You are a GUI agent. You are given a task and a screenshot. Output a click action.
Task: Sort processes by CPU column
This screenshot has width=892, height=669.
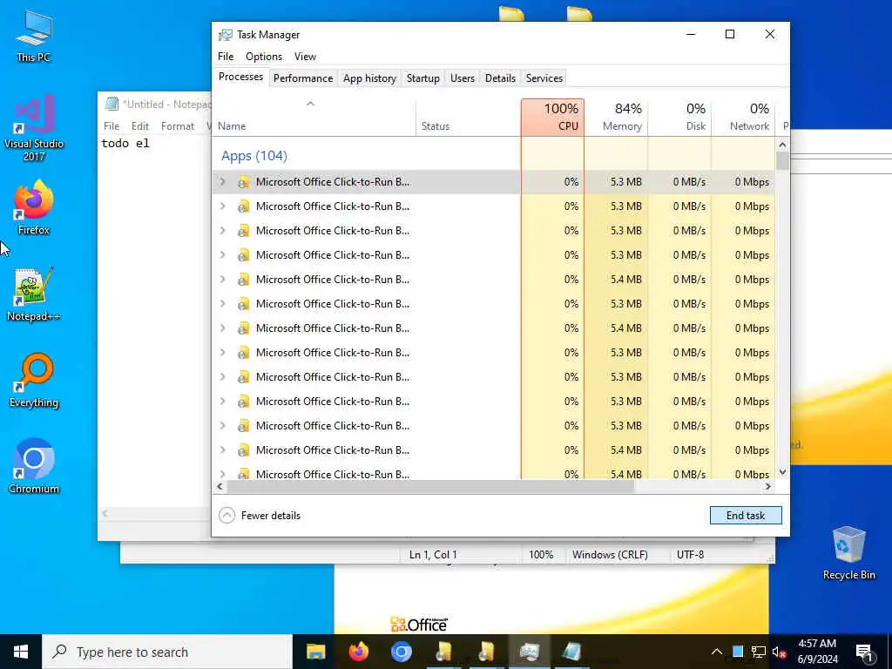(x=552, y=118)
